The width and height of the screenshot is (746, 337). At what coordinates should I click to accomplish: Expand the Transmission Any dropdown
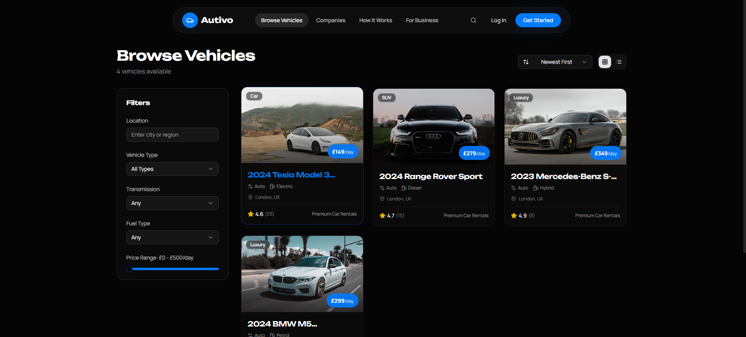point(172,203)
